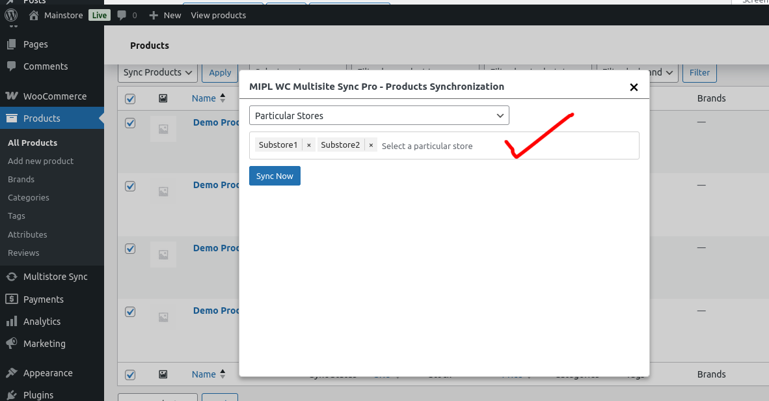This screenshot has width=769, height=401.
Task: Open Reviews submenu item
Action: click(x=23, y=253)
